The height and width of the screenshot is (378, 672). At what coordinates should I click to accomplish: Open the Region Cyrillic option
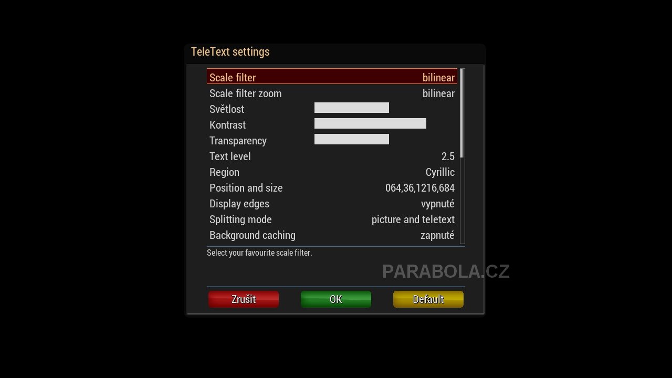(x=440, y=172)
